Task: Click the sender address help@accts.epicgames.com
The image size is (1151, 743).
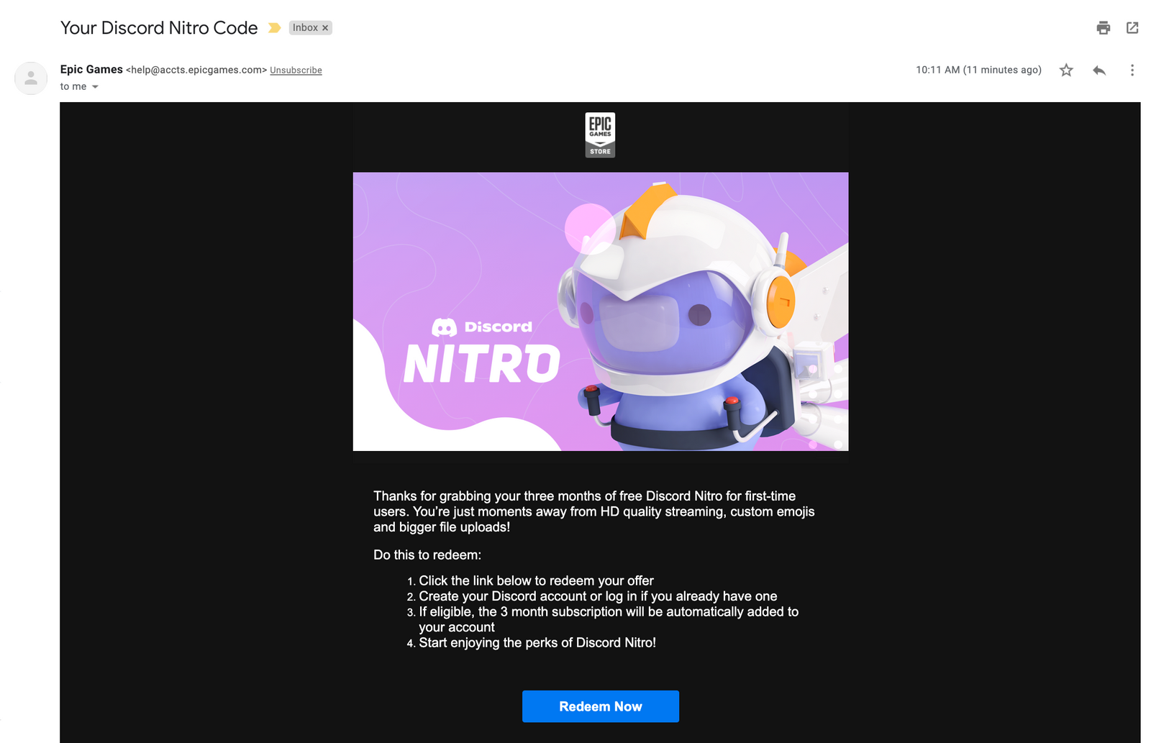Action: click(195, 70)
